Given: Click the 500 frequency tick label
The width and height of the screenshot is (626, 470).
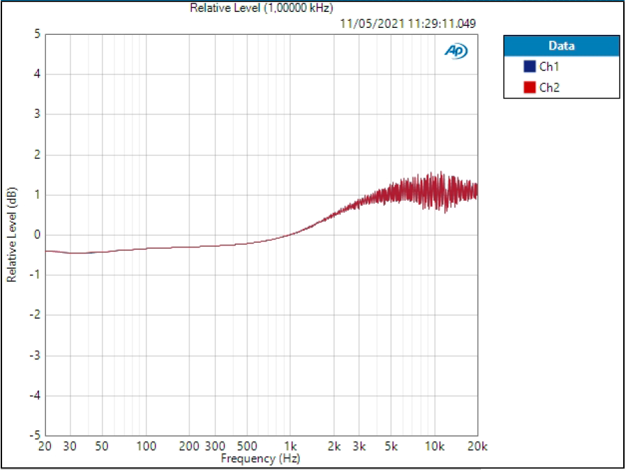Looking at the screenshot, I should [247, 446].
